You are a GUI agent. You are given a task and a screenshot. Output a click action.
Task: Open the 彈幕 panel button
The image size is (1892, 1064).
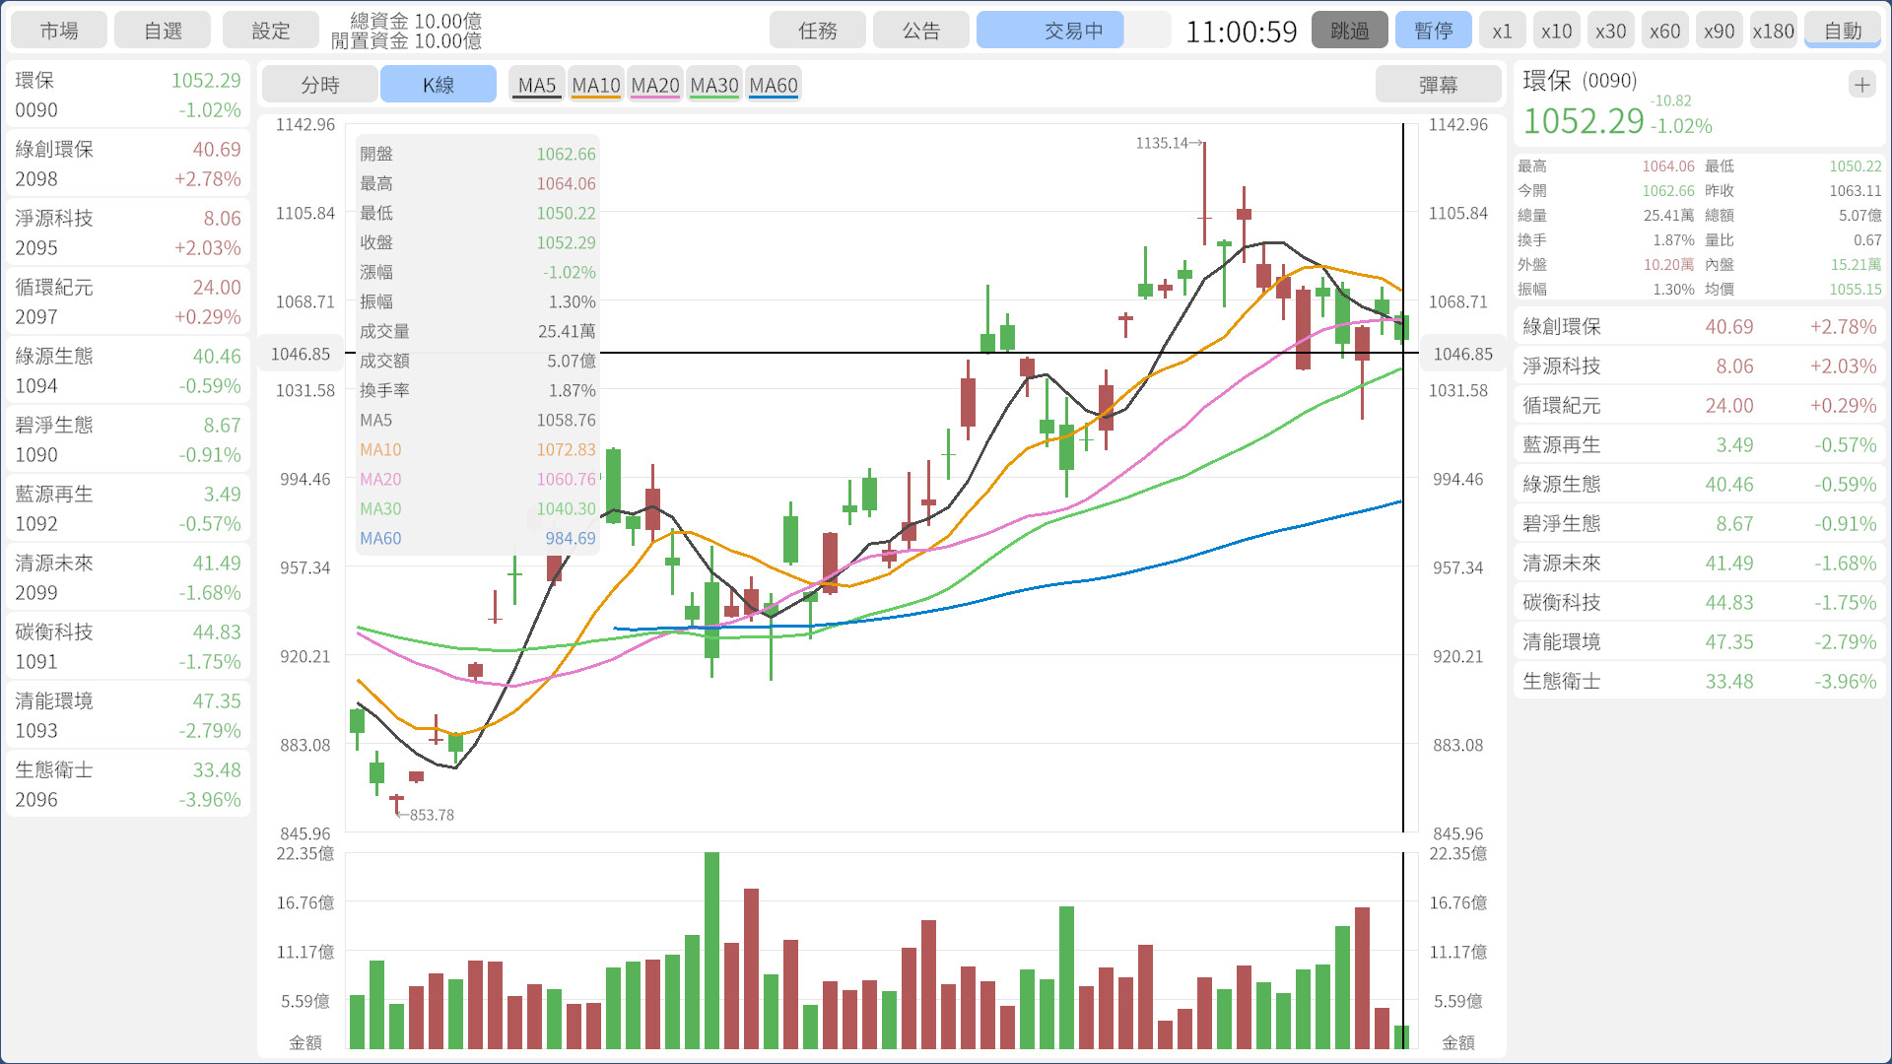[x=1438, y=85]
